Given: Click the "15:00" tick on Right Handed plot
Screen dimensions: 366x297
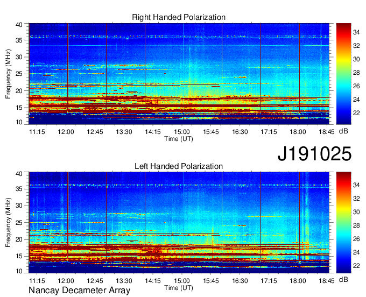Looking at the screenshot, I should (182, 132).
